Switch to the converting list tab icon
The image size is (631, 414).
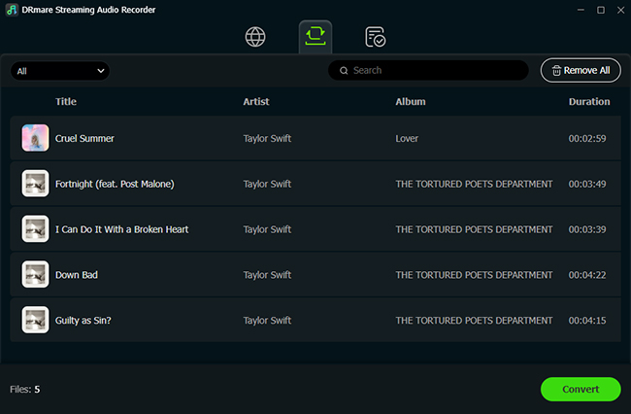coord(315,37)
